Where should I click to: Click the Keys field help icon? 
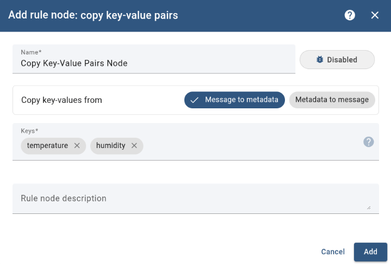[369, 142]
